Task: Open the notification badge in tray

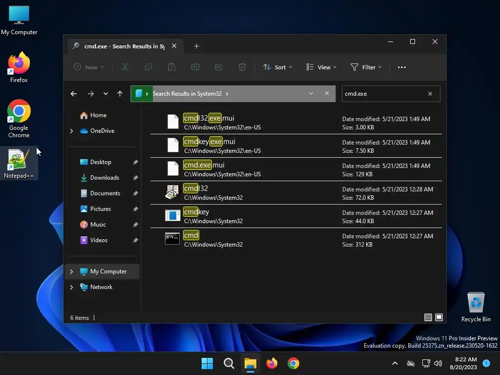Action: click(x=486, y=363)
